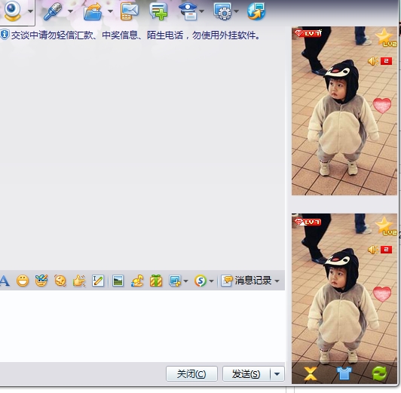Click into the message text box
Screen dimensions: 401x393
click(x=142, y=326)
